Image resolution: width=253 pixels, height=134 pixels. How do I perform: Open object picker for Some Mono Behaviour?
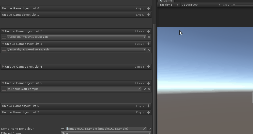pyautogui.click(x=150, y=128)
